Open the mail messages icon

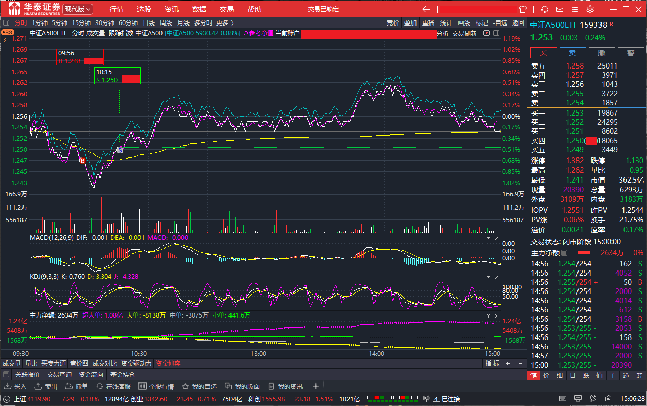click(x=560, y=9)
